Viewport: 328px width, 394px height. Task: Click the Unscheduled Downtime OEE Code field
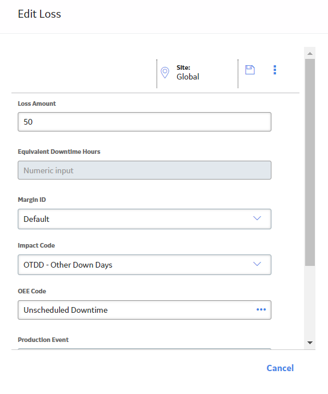click(x=145, y=310)
